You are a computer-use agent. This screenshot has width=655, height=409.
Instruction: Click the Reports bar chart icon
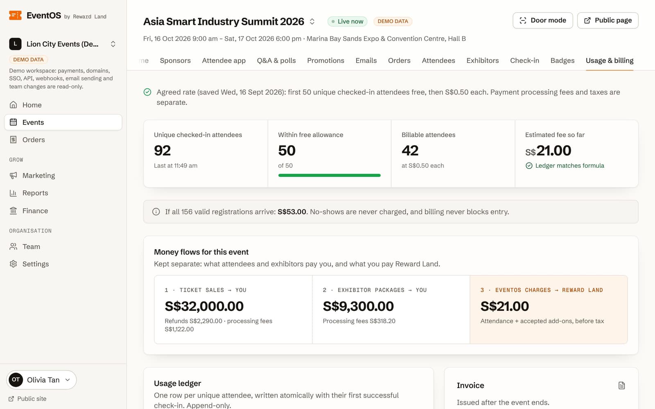click(x=14, y=193)
